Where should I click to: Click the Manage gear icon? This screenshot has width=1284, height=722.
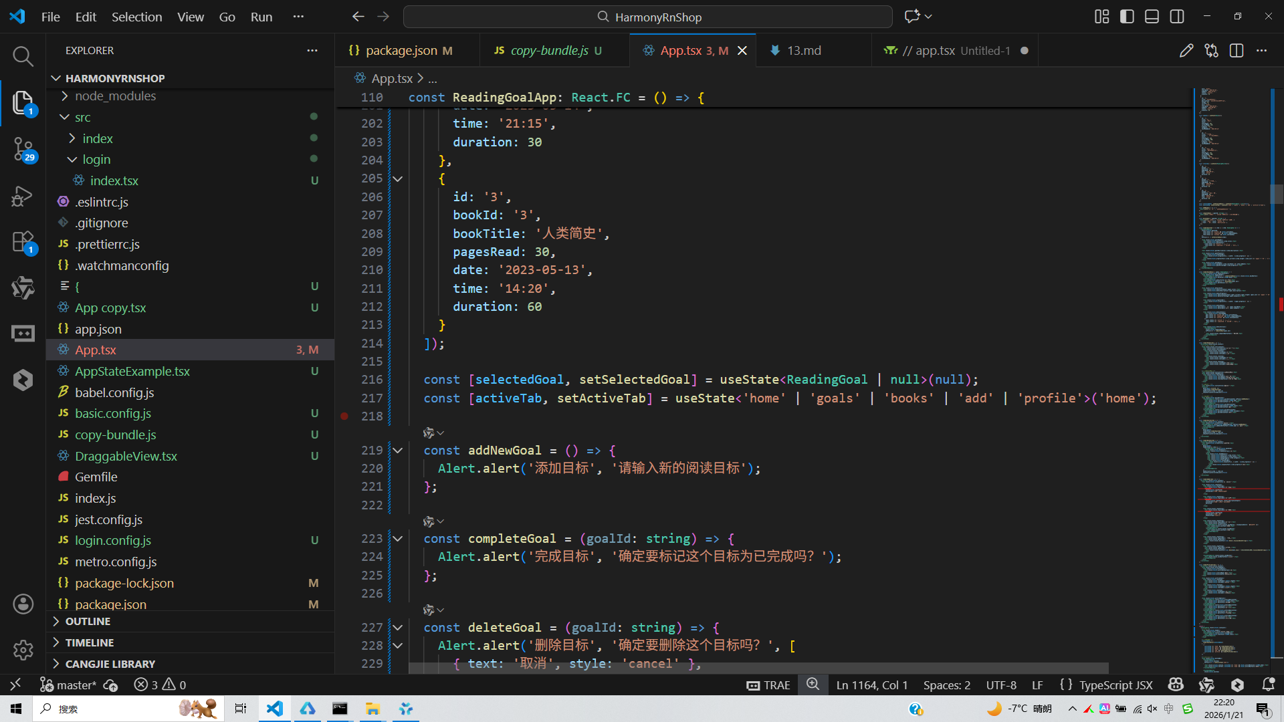click(23, 649)
